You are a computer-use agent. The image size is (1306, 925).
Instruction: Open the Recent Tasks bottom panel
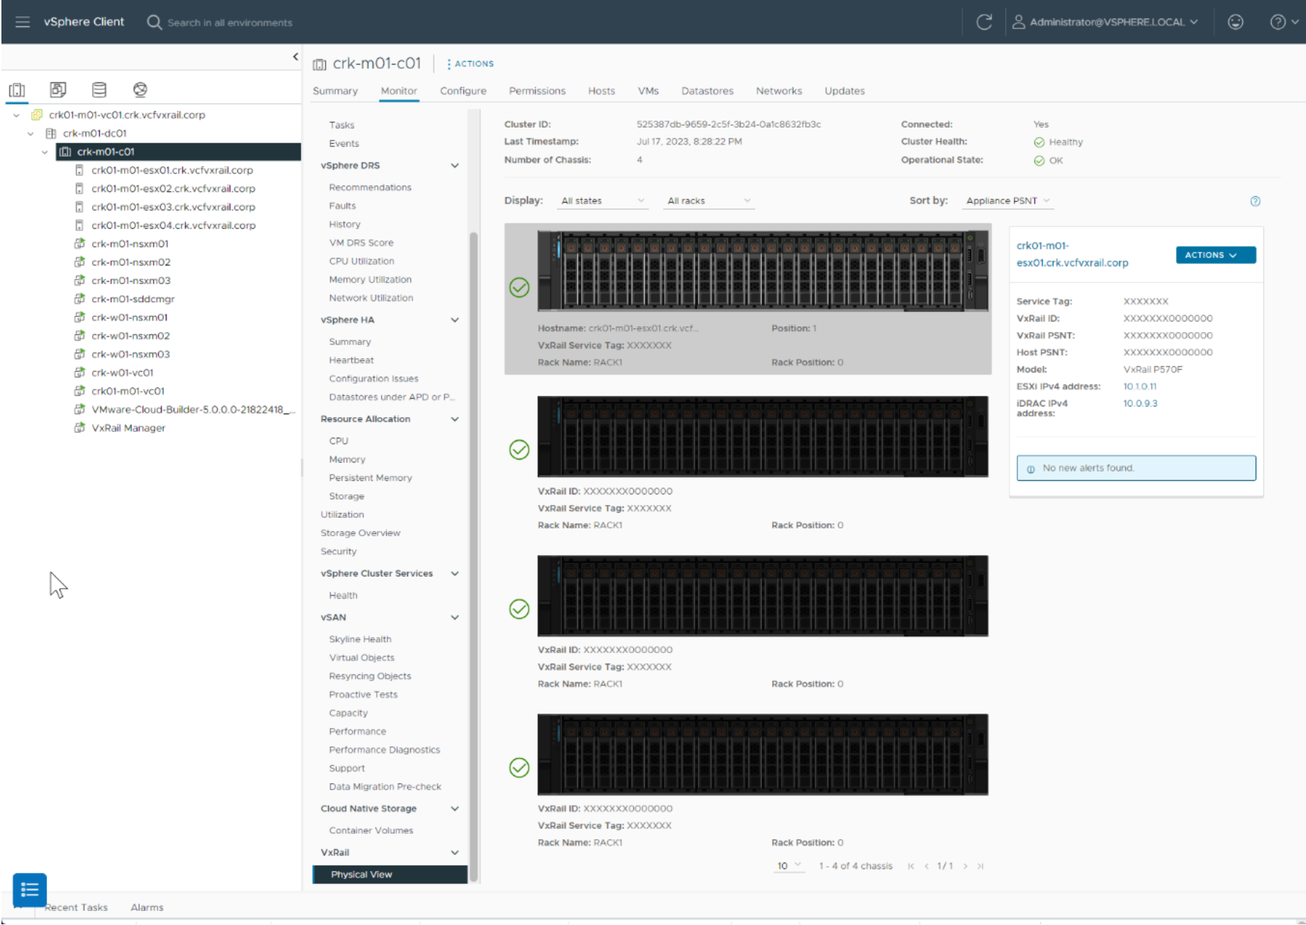[76, 907]
